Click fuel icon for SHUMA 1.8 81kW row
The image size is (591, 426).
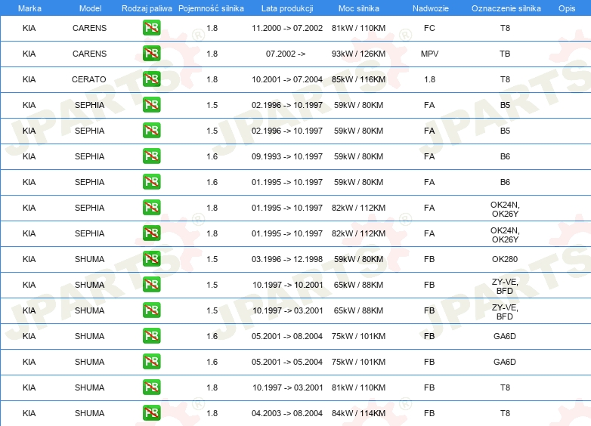(151, 387)
